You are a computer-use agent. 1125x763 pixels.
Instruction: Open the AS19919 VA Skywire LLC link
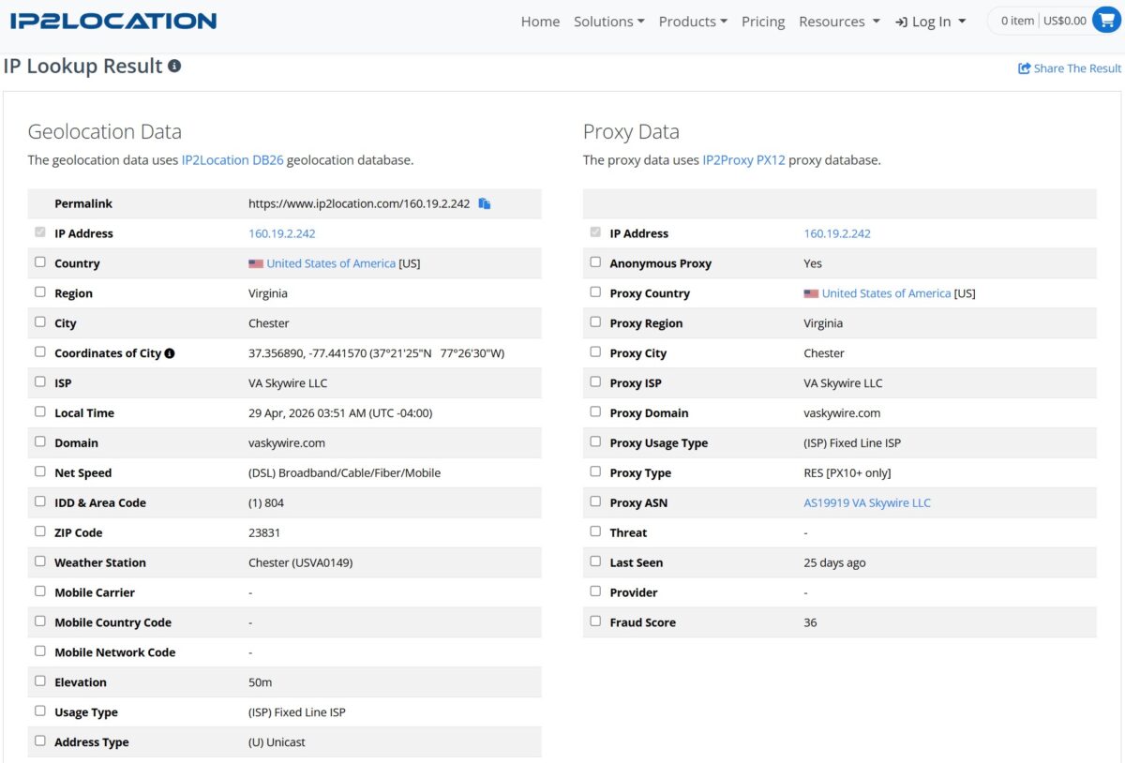(867, 502)
